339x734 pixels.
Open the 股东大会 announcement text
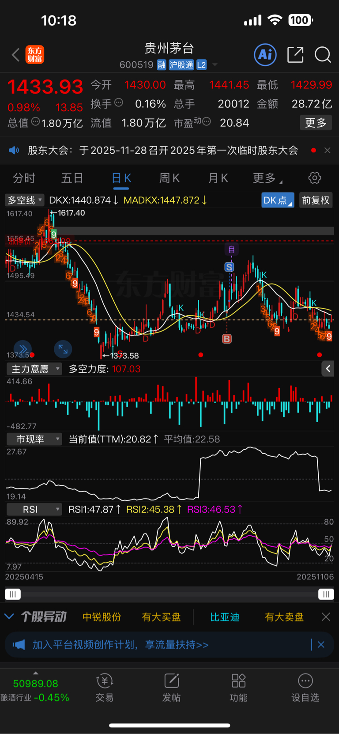163,150
